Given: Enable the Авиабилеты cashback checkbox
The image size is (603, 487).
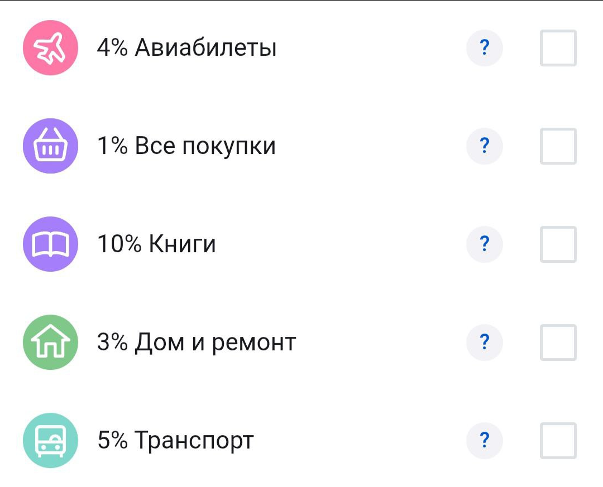Looking at the screenshot, I should click(x=557, y=47).
